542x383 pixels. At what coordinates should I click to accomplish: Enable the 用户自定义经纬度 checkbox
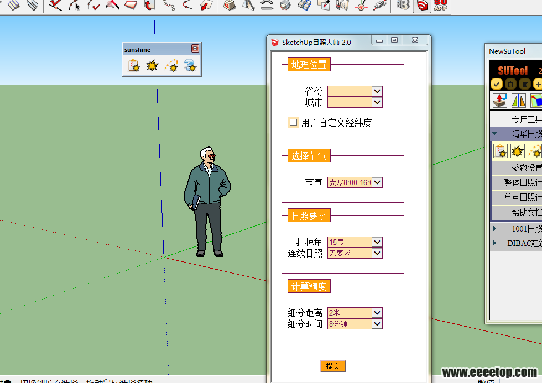click(x=294, y=122)
